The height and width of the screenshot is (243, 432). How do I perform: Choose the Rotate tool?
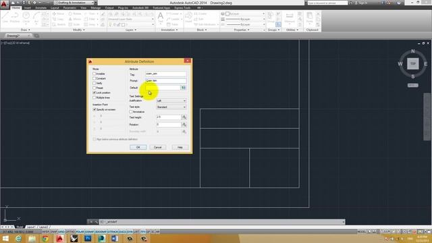(75, 13)
